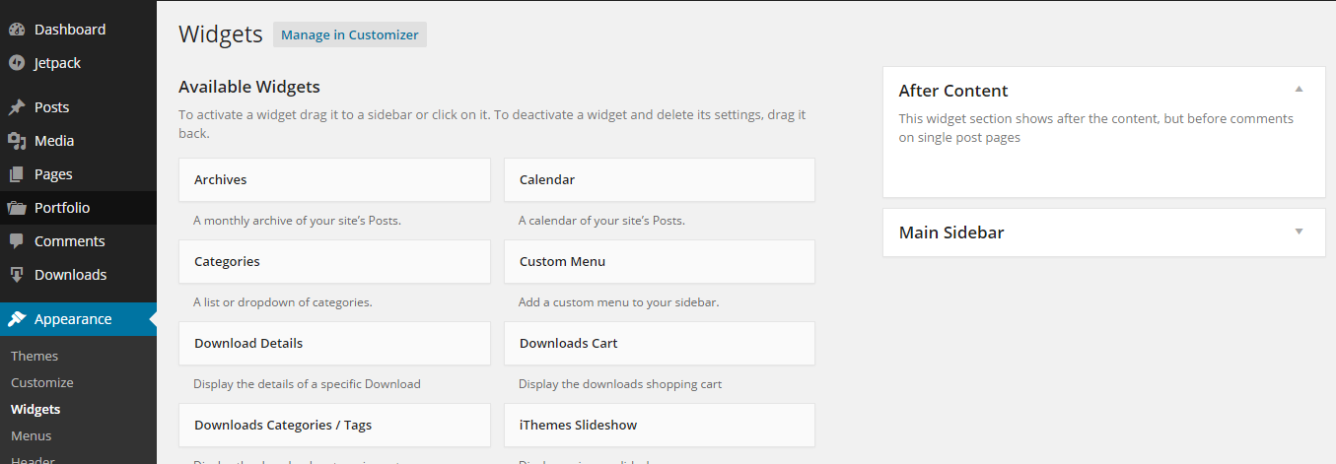Click the Media library icon
1336x464 pixels.
point(17,141)
